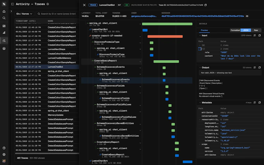The height and width of the screenshot is (165, 264).
Task: Open the dashboards grid icon in sidebar
Action: [x=4, y=26]
